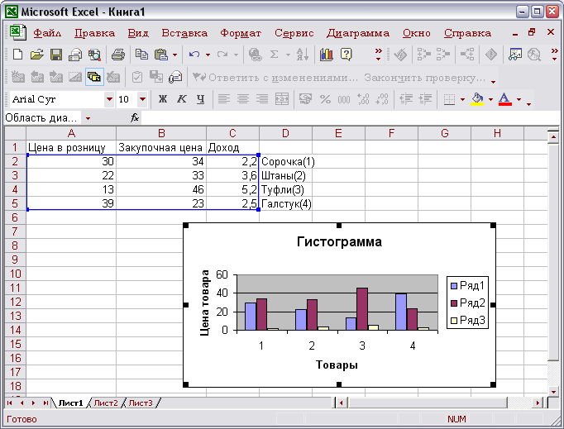564x429 pixels.
Task: Expand the font size dropdown
Action: click(x=142, y=99)
